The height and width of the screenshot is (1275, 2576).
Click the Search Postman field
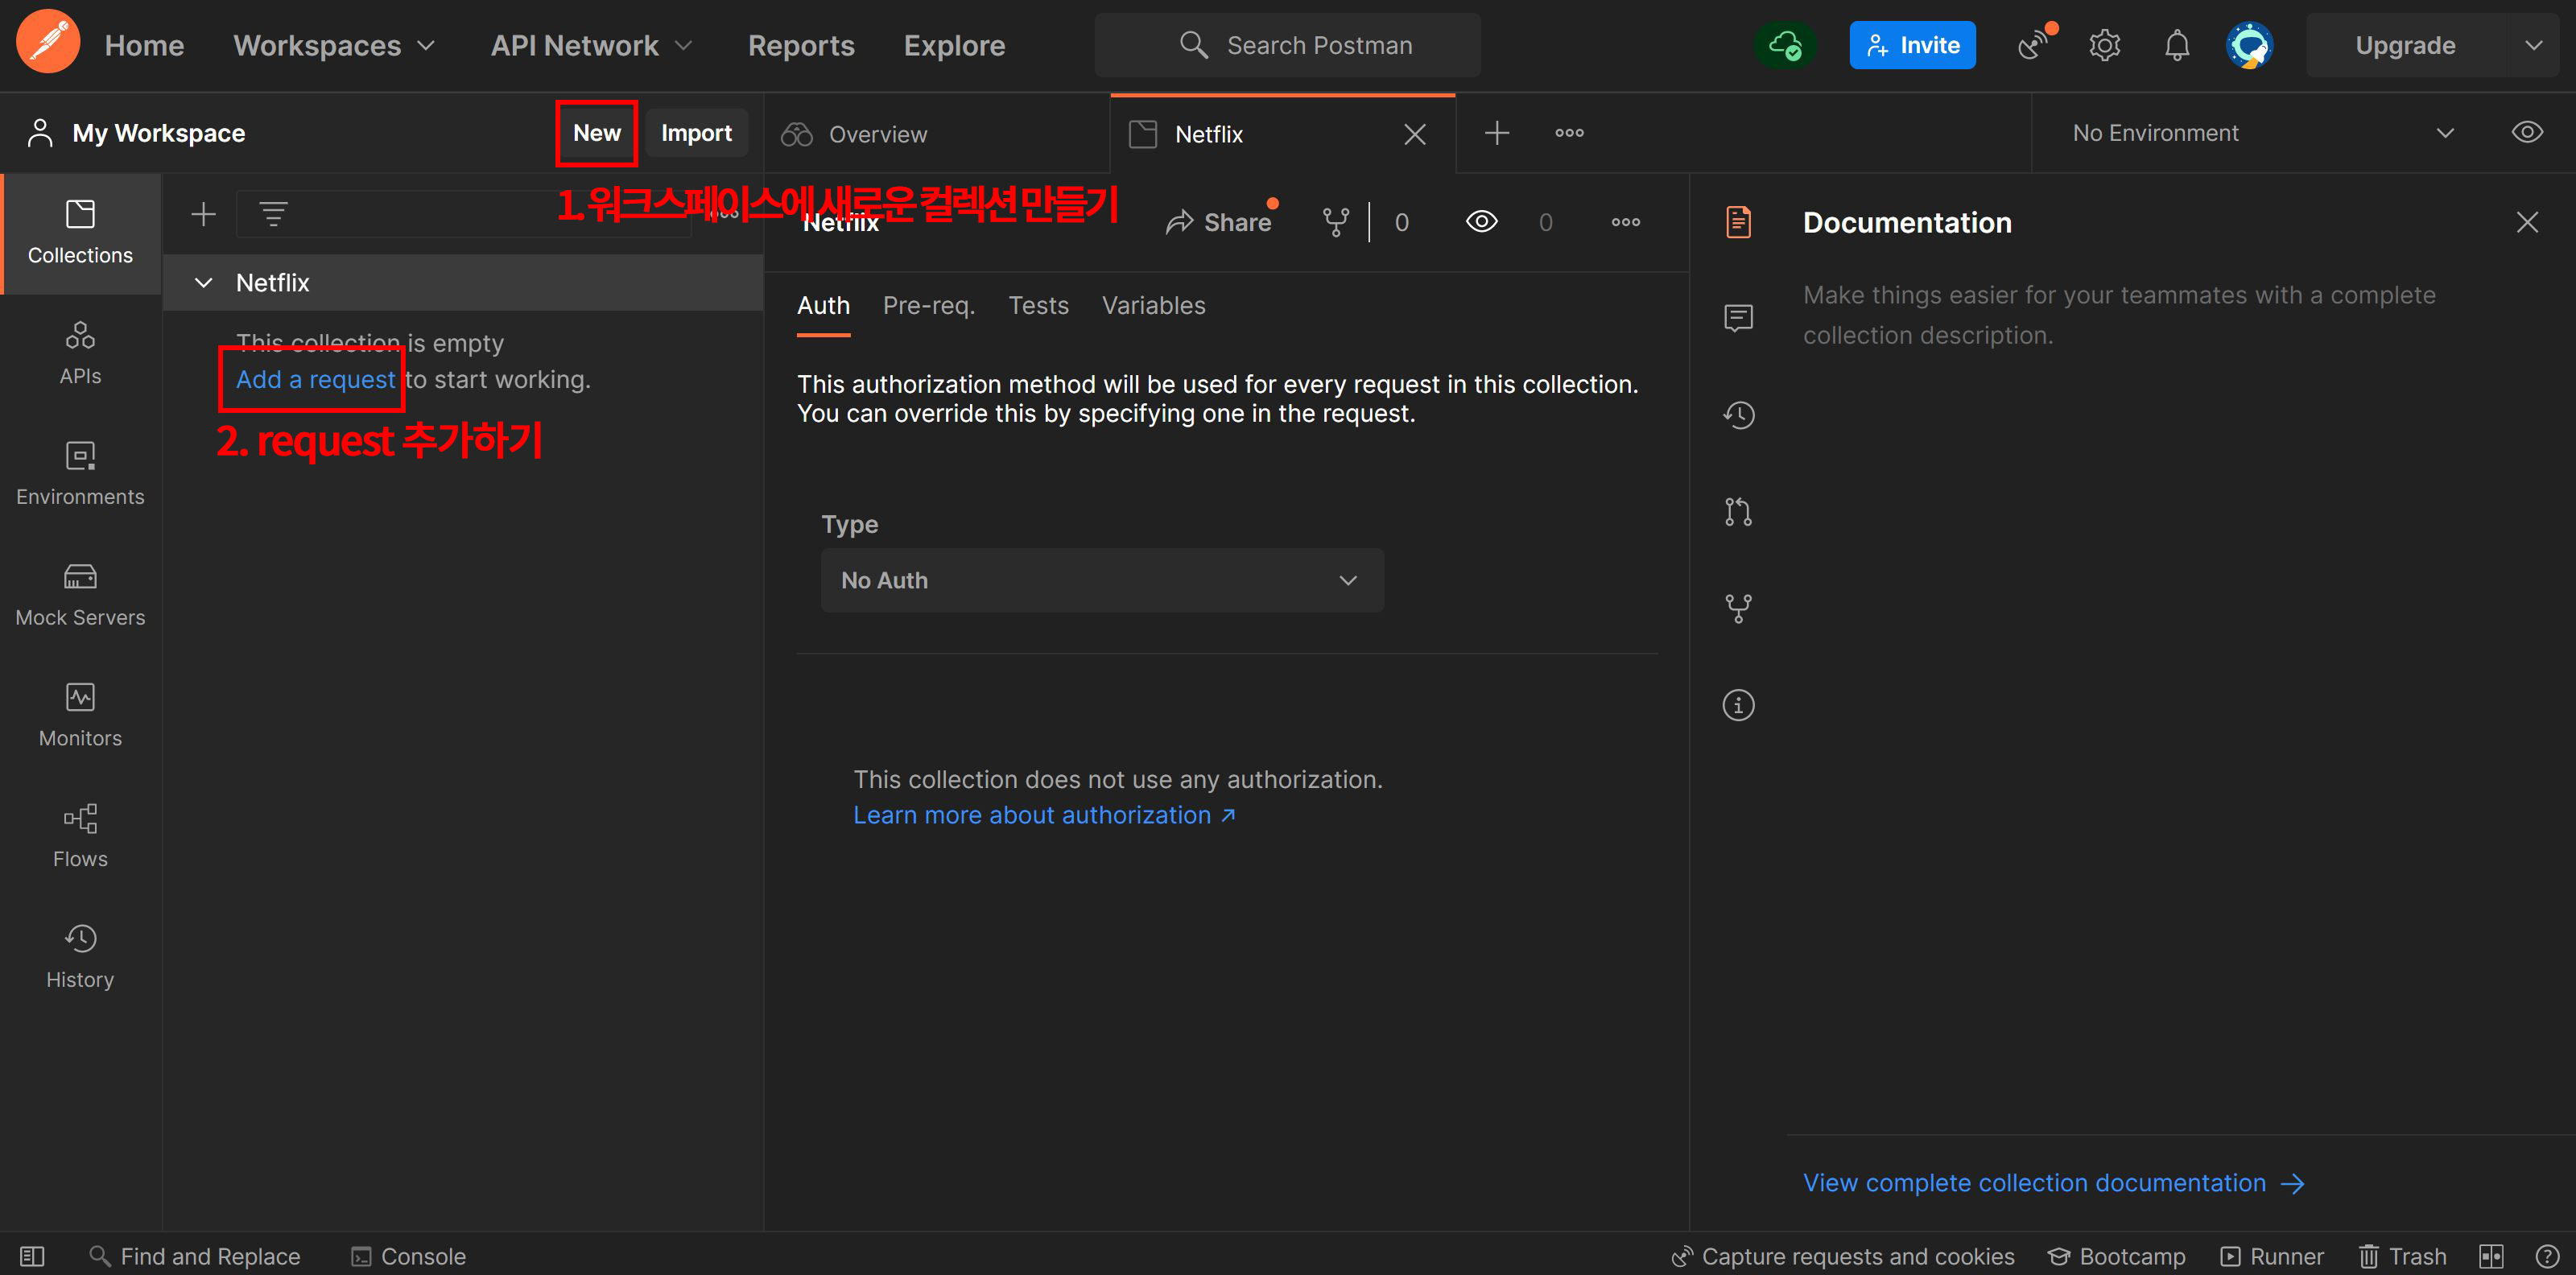(1287, 45)
